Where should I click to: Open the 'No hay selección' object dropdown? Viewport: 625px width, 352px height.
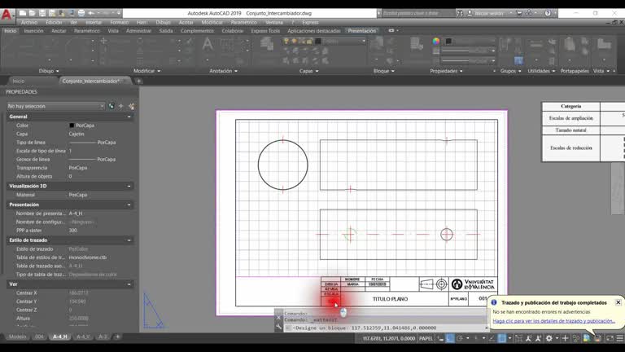pyautogui.click(x=56, y=106)
